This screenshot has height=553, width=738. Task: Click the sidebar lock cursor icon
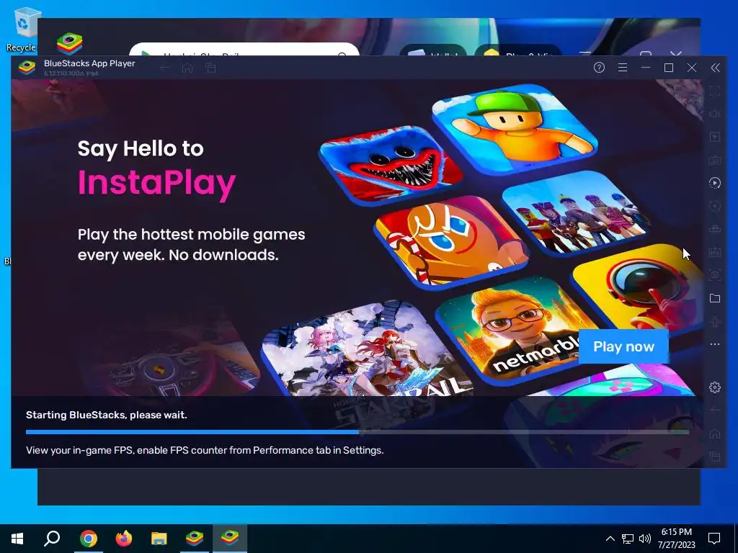[x=714, y=137]
